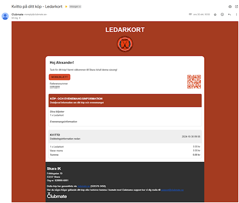
Task: Add emoji reaction to the email
Action: pyautogui.click(x=222, y=14)
